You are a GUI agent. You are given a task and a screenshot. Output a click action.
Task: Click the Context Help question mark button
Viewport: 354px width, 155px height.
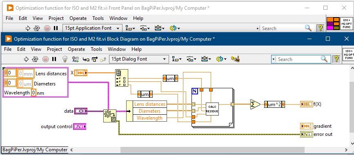336,59
